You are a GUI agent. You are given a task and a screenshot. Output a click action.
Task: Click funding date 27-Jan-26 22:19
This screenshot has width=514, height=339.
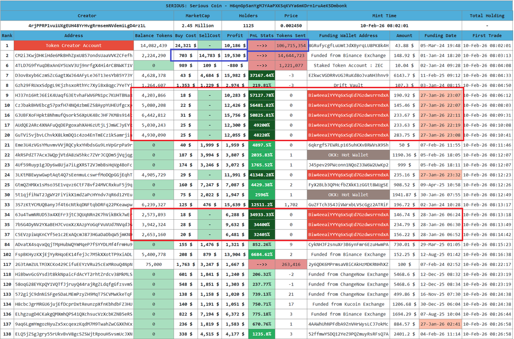[440, 125]
